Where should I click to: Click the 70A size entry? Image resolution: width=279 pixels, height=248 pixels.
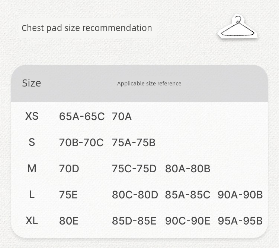(122, 116)
